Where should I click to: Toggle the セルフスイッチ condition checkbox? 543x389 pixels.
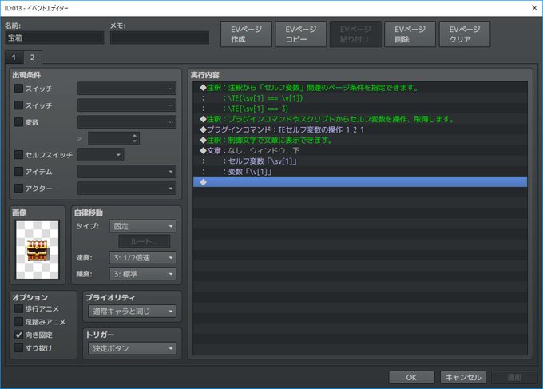18,154
